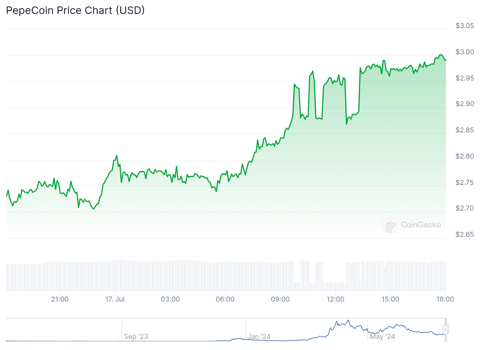Click the 15:00 time axis label
This screenshot has width=480, height=350.
(390, 299)
